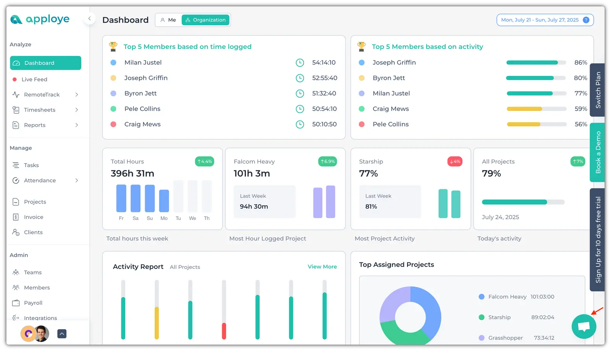Viewport: 611px width, 351px height.
Task: Collapse the sidebar with the chevron
Action: click(89, 18)
